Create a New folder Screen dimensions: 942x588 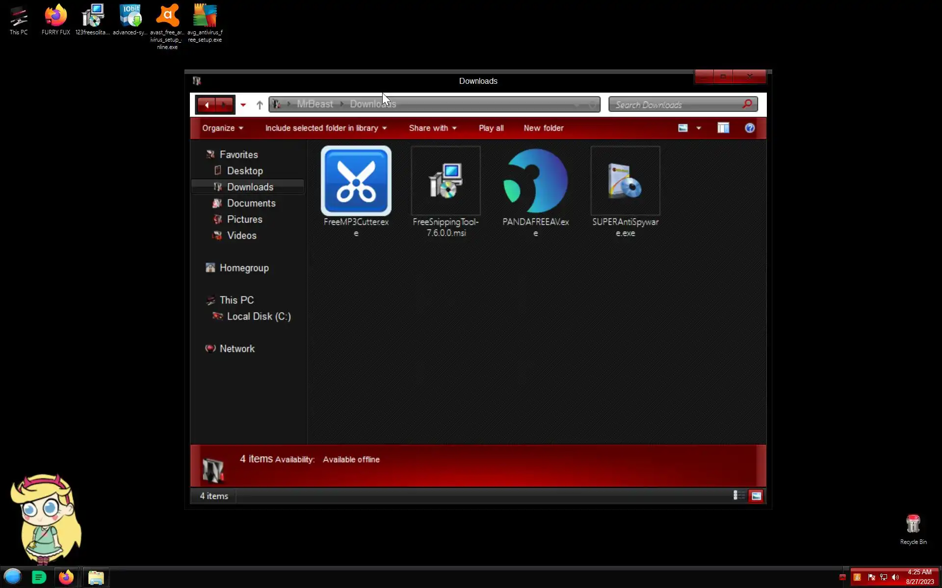click(x=543, y=128)
